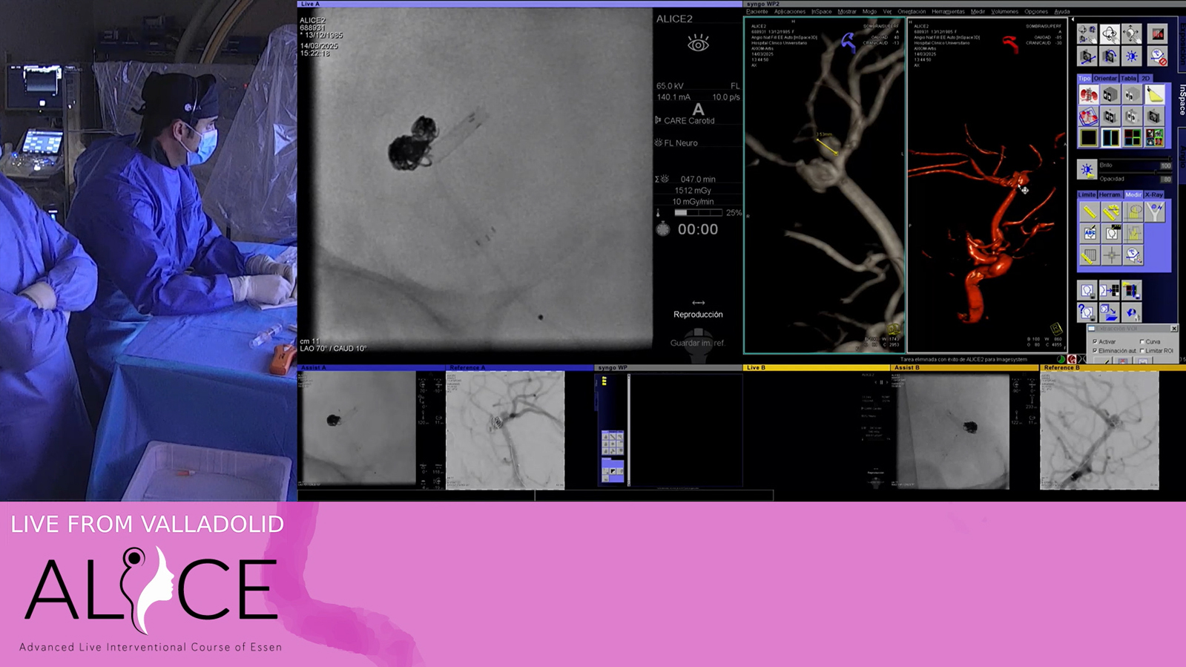Select the Reference A angiogram thumbnail
This screenshot has width=1186, height=667.
[x=505, y=430]
